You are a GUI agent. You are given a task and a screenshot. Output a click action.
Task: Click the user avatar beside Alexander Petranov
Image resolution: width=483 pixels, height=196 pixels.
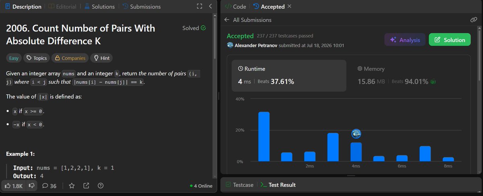coord(230,45)
